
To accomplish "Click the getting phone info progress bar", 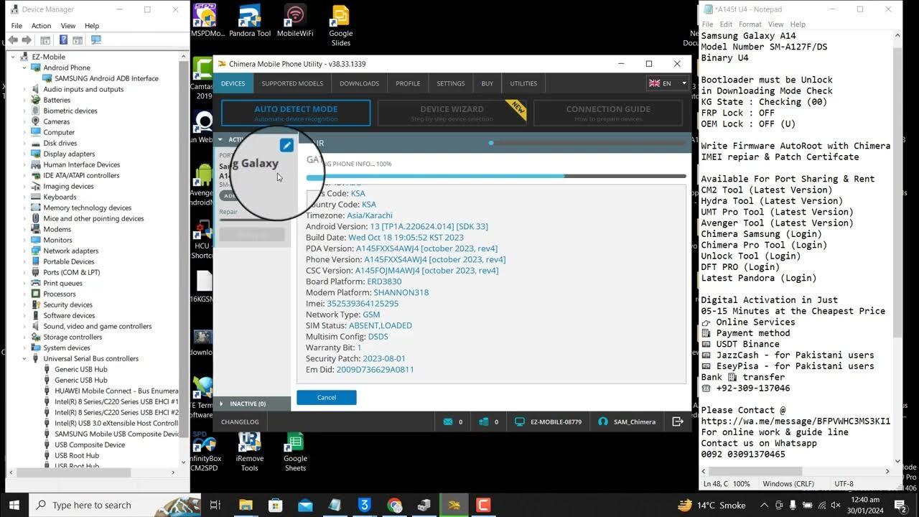I will (496, 176).
